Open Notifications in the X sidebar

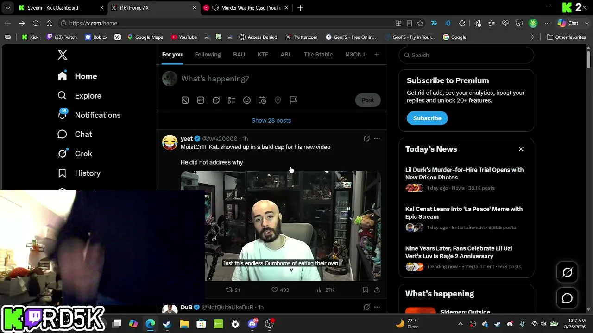[x=89, y=115]
